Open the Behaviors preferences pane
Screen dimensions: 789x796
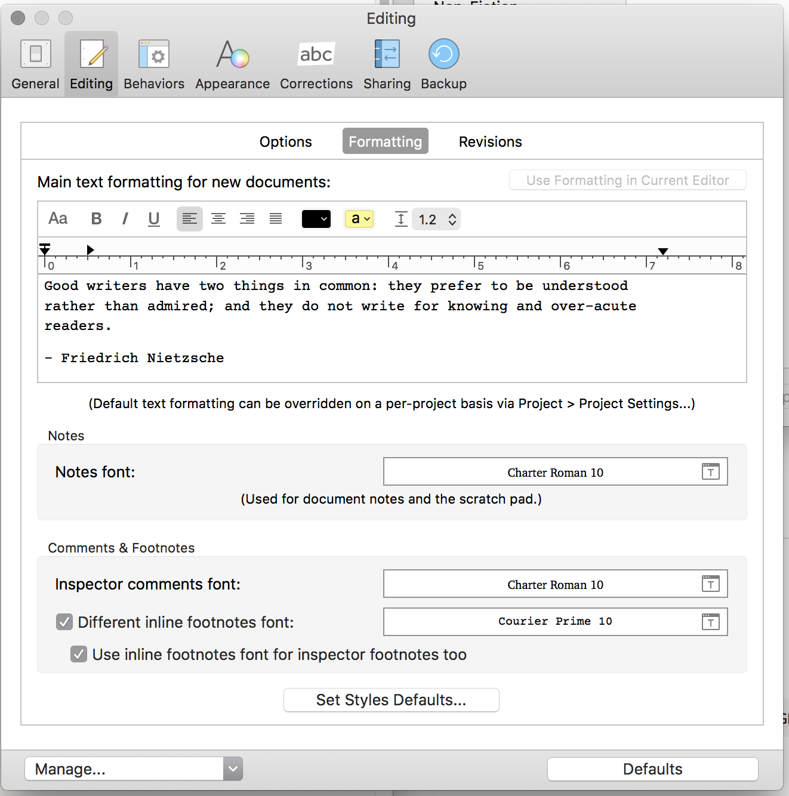click(x=154, y=64)
